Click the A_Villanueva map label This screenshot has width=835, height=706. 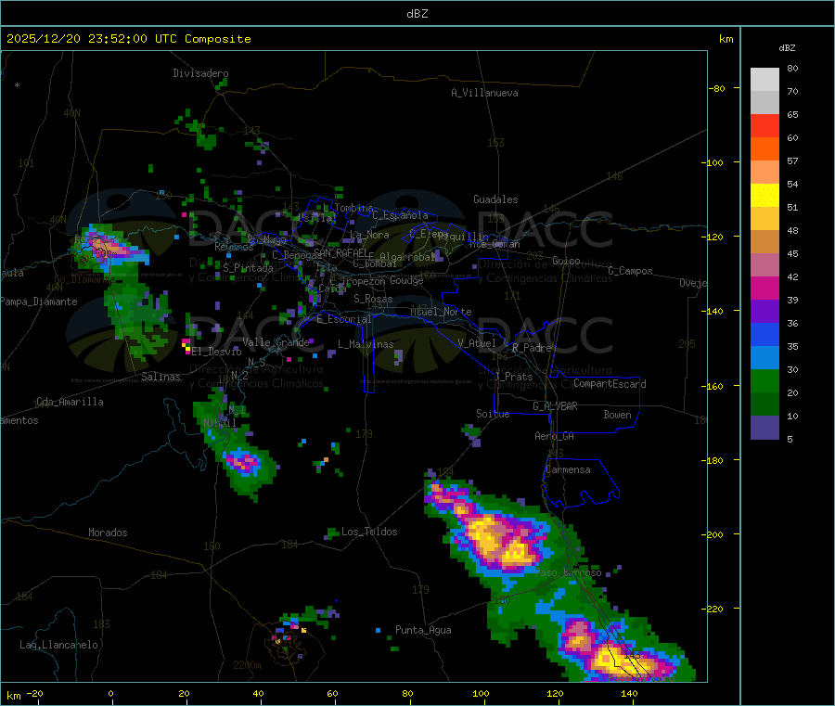(484, 93)
